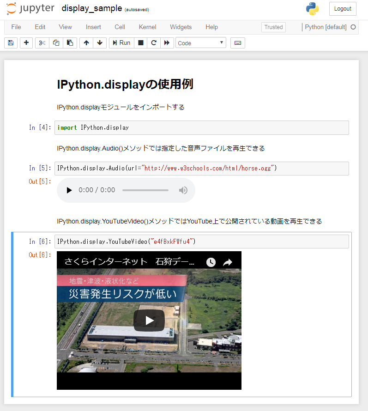Viewport: 368px width, 411px height.
Task: Select the モジュールをインポートする markdown cell
Action: (121, 107)
